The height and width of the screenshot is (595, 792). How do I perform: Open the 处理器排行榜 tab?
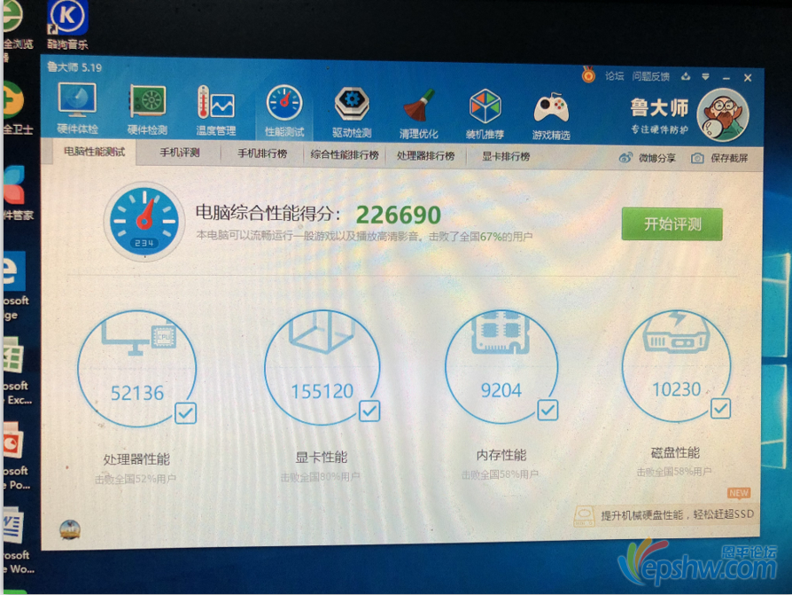426,156
